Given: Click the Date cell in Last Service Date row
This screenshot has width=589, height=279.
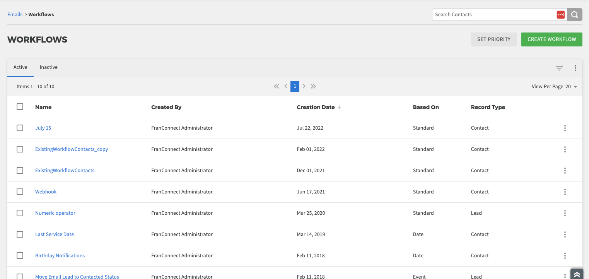Looking at the screenshot, I should coord(418,234).
